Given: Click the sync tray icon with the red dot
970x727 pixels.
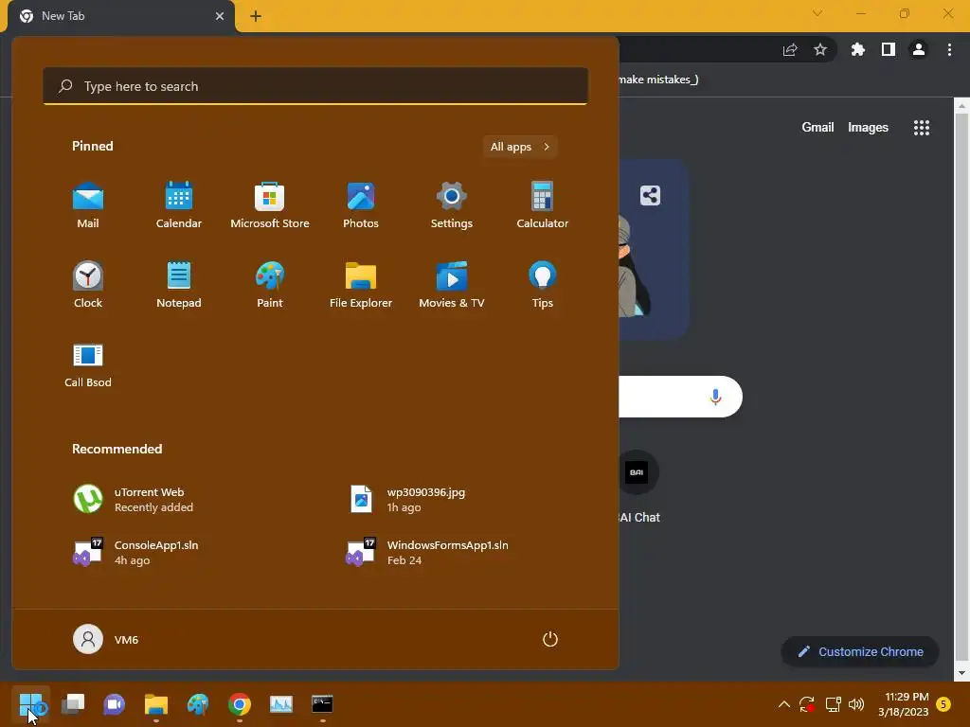Looking at the screenshot, I should pos(807,704).
